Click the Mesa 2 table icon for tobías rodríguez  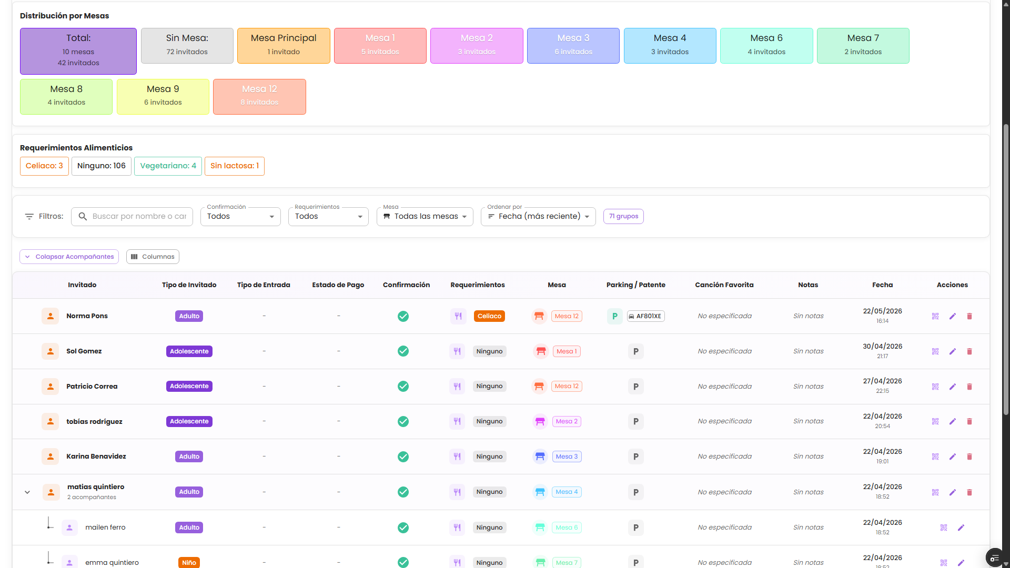point(540,421)
